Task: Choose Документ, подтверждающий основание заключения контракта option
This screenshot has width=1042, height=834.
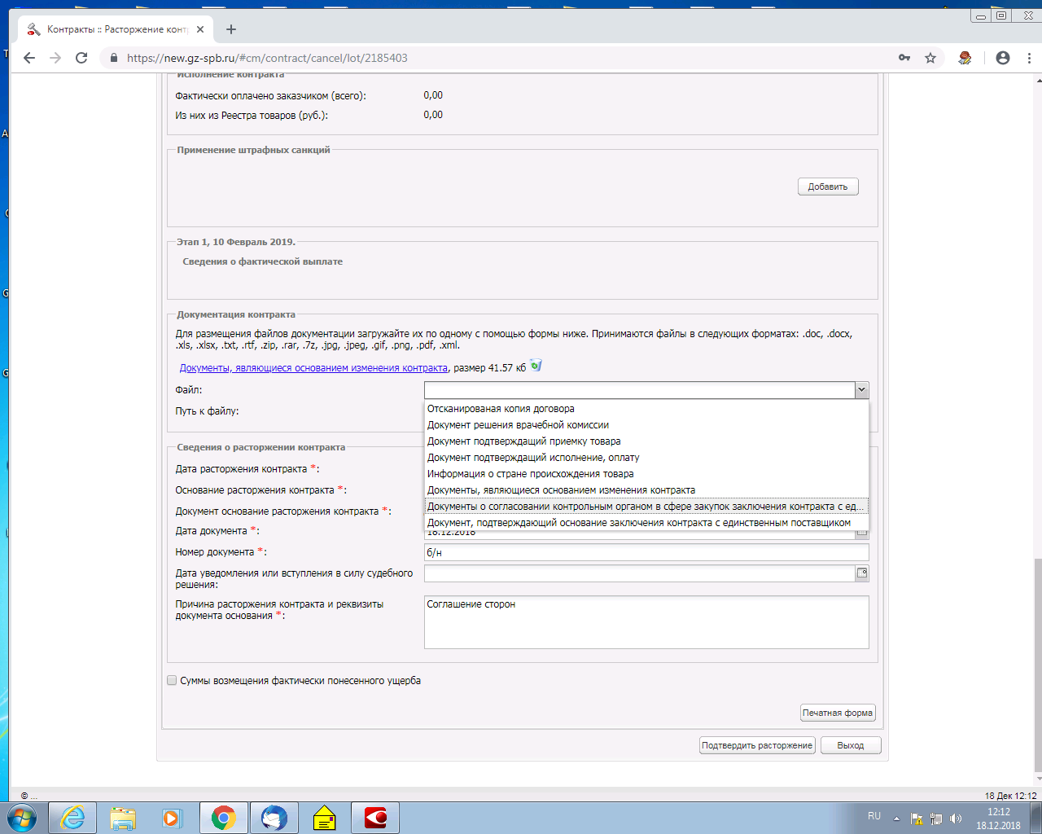Action: coord(646,523)
